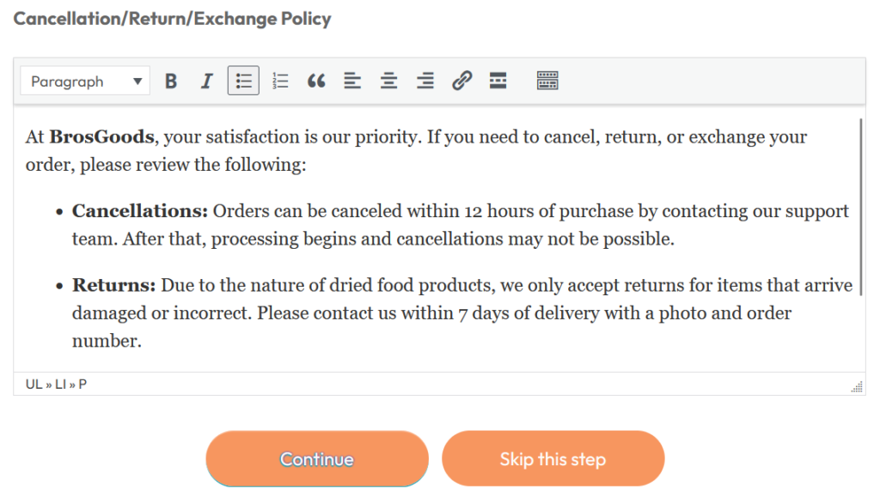The width and height of the screenshot is (880, 497).
Task: Toggle bold formatting in editor toolbar
Action: click(x=171, y=82)
